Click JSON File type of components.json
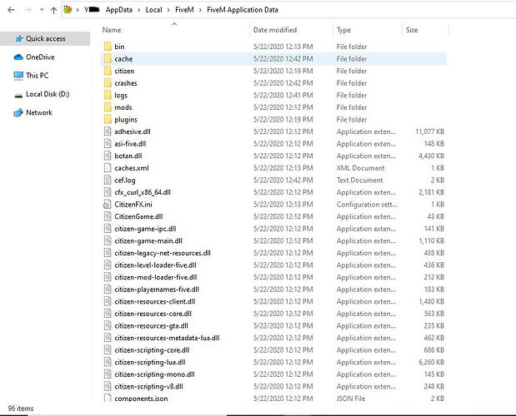 point(351,399)
